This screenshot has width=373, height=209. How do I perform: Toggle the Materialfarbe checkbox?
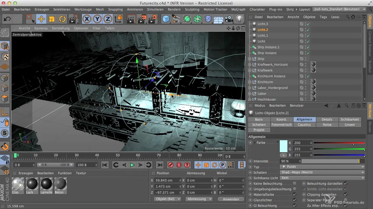295,194
